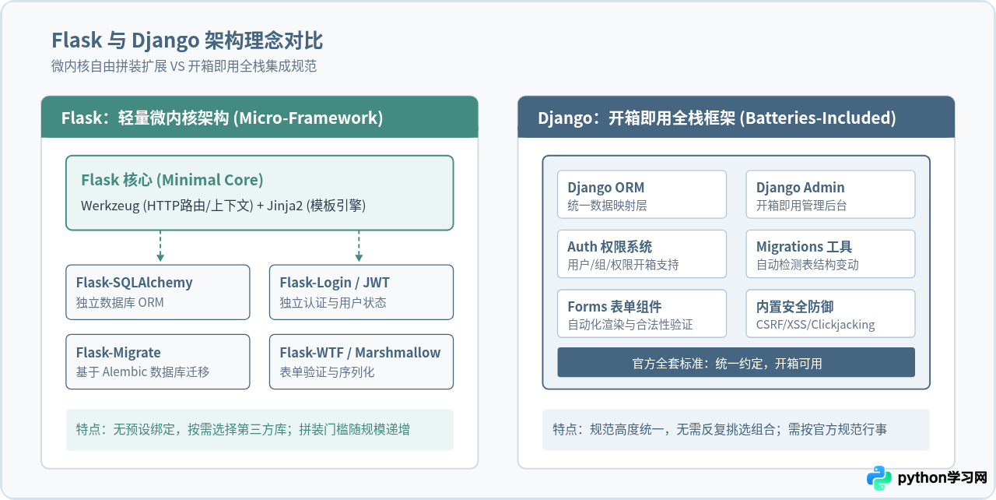The height and width of the screenshot is (500, 996).
Task: Select the Migrations 工具 card
Action: click(x=830, y=254)
